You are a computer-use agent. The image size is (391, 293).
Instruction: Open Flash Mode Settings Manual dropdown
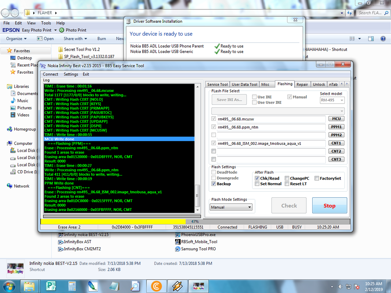(231, 207)
